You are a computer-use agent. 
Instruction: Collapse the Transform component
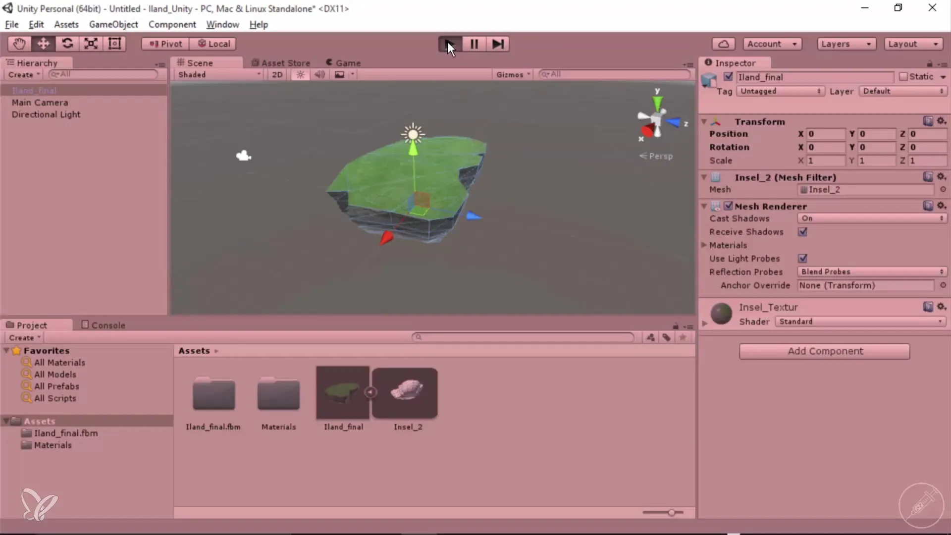tap(704, 121)
